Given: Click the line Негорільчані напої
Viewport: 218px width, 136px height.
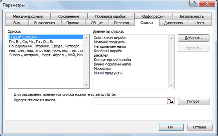Looking at the screenshot, I should [110, 46].
